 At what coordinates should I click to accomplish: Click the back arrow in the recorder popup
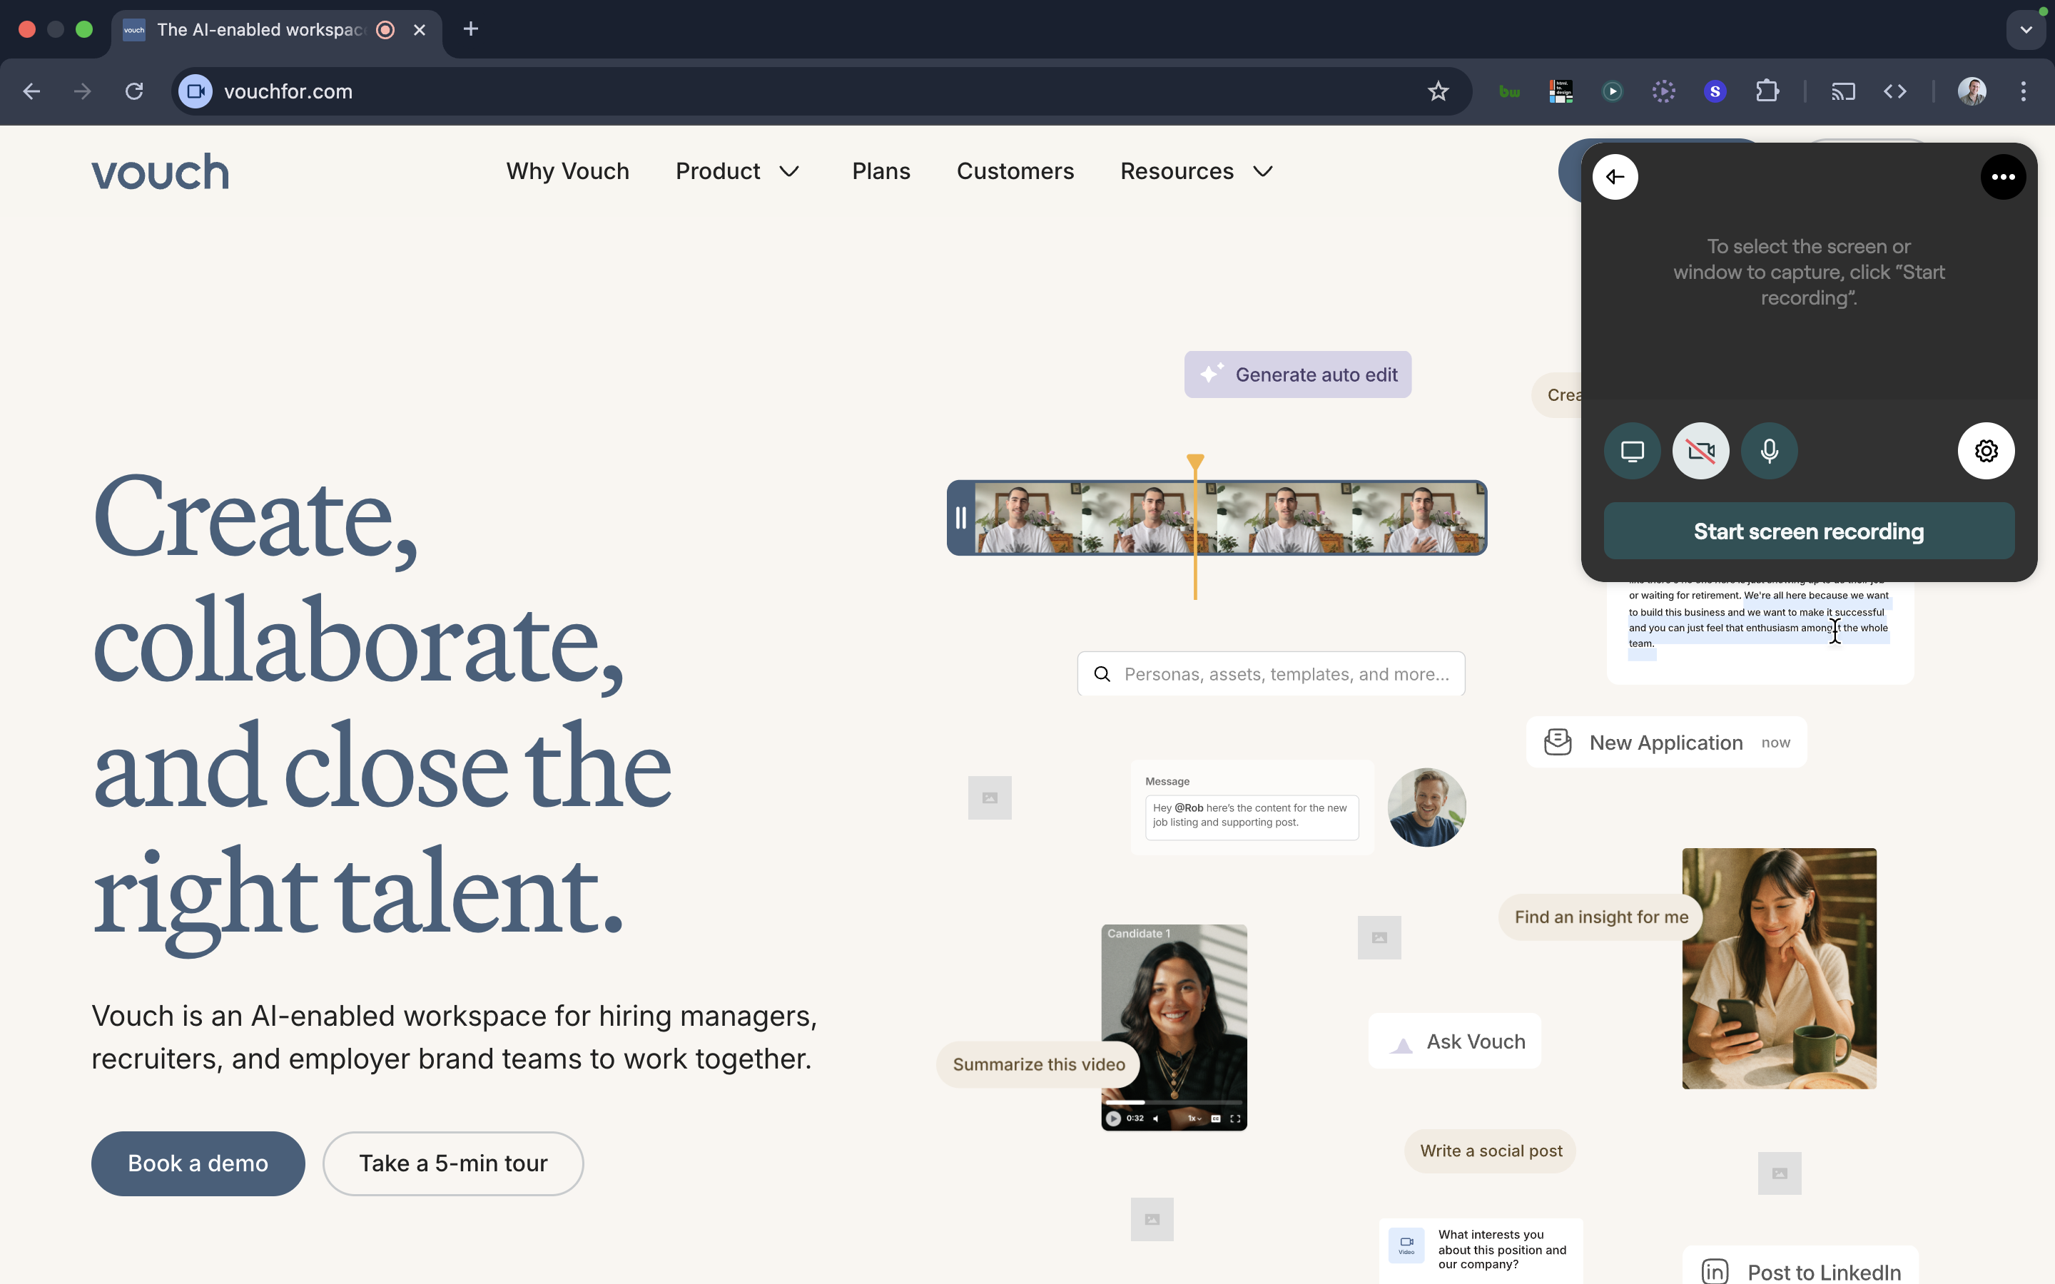pos(1615,177)
